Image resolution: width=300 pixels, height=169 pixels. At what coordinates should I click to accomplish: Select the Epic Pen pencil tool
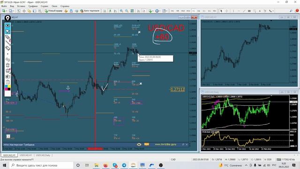(x=7, y=37)
